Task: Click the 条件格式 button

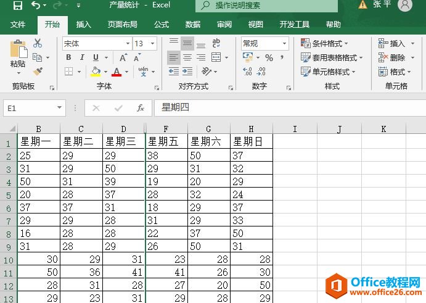Action: (x=325, y=43)
